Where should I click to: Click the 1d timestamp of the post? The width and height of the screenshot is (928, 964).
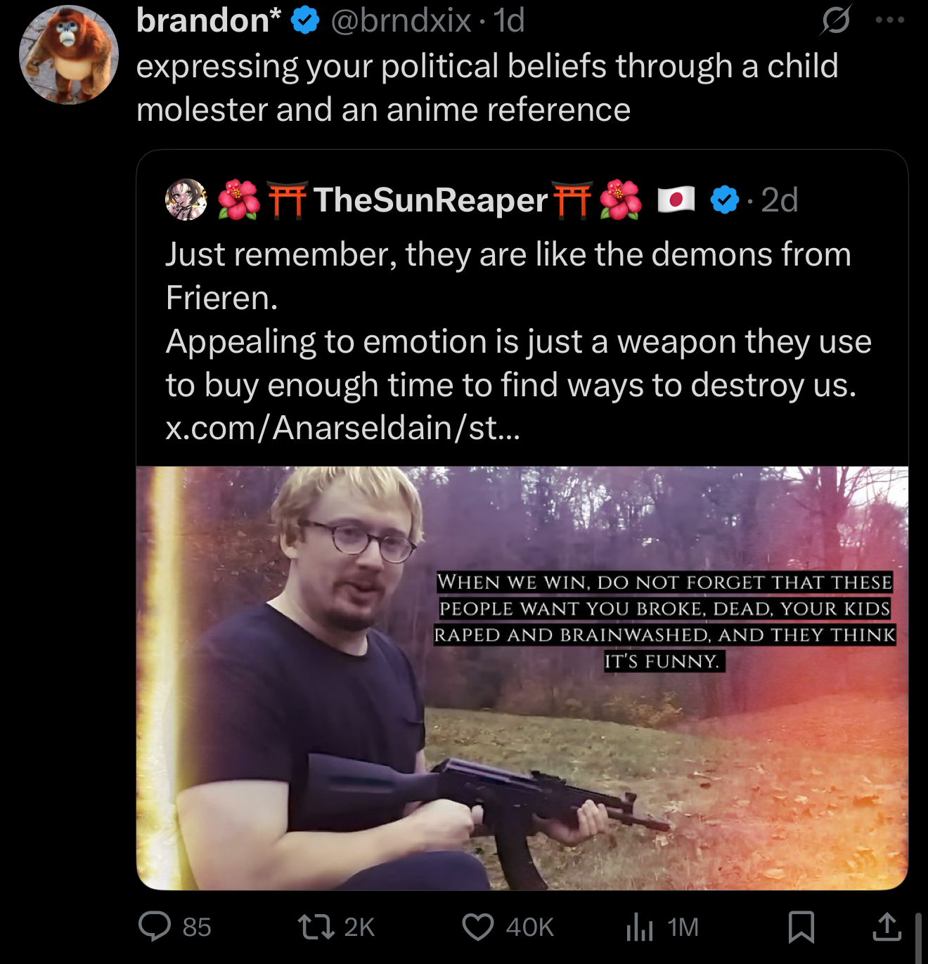pyautogui.click(x=509, y=20)
